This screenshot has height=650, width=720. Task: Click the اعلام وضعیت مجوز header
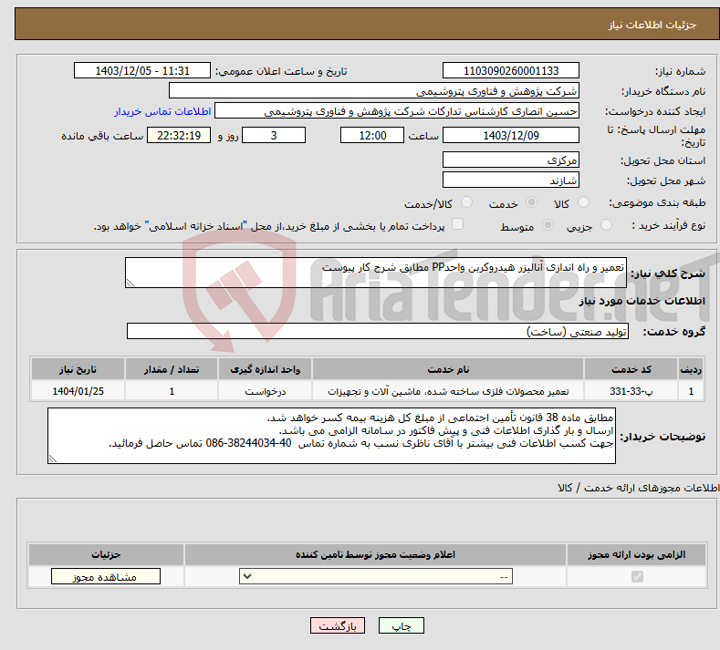click(x=375, y=554)
